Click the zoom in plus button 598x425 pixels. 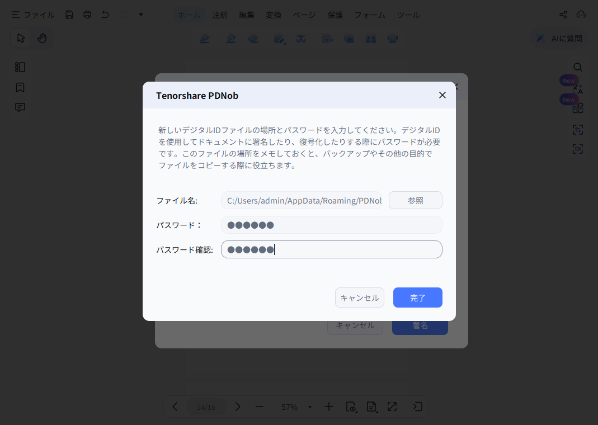pyautogui.click(x=329, y=407)
